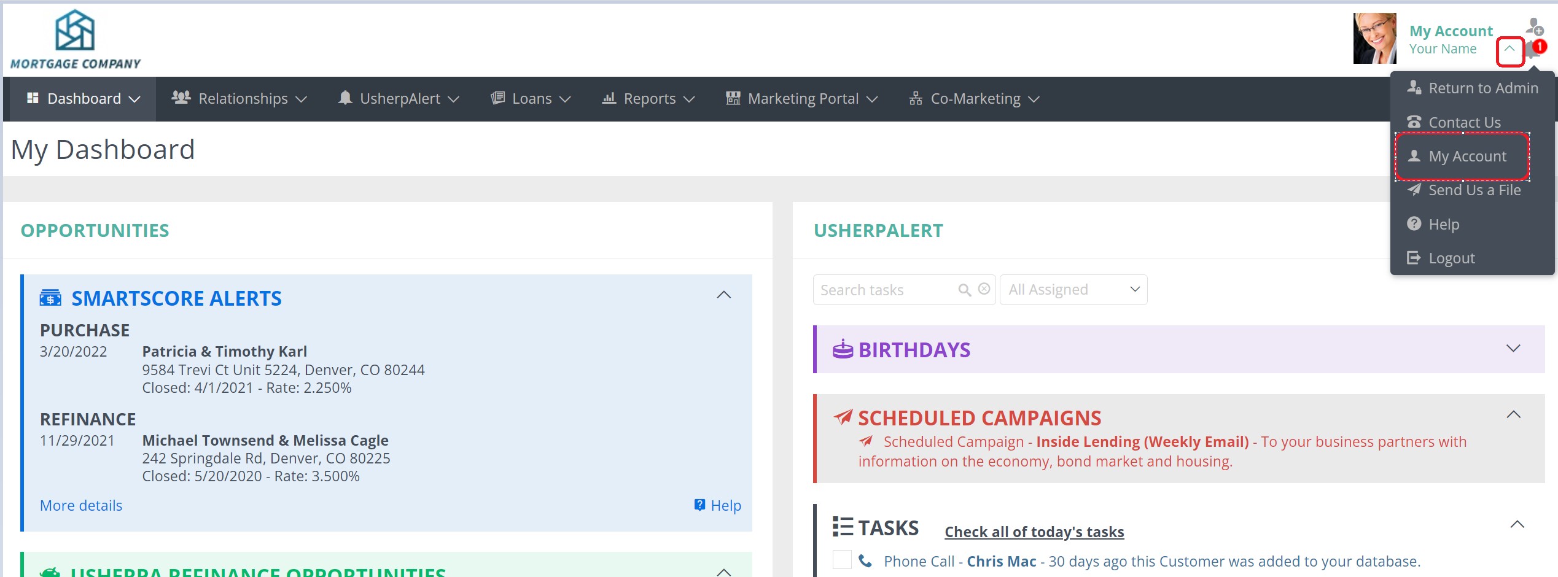Open the More details link
This screenshot has width=1558, height=577.
[x=81, y=505]
